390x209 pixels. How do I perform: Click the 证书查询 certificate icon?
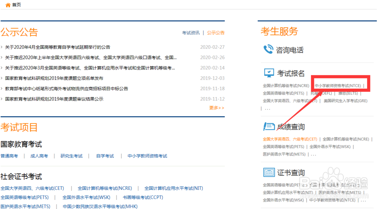269,172
